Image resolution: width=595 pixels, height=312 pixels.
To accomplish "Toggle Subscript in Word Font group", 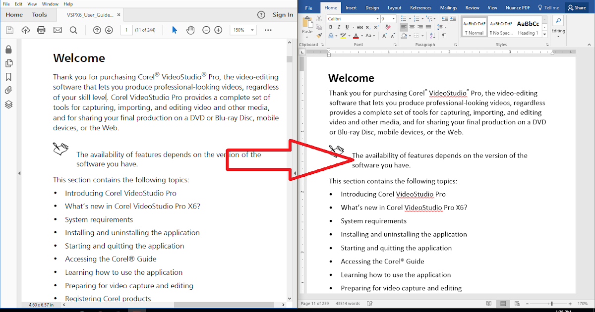I will click(x=368, y=27).
